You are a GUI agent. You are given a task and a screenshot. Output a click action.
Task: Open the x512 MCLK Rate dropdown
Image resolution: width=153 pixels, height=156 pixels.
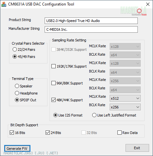pyautogui.click(x=125, y=98)
